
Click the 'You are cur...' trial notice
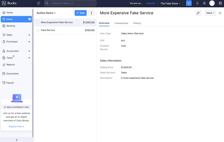136,3
